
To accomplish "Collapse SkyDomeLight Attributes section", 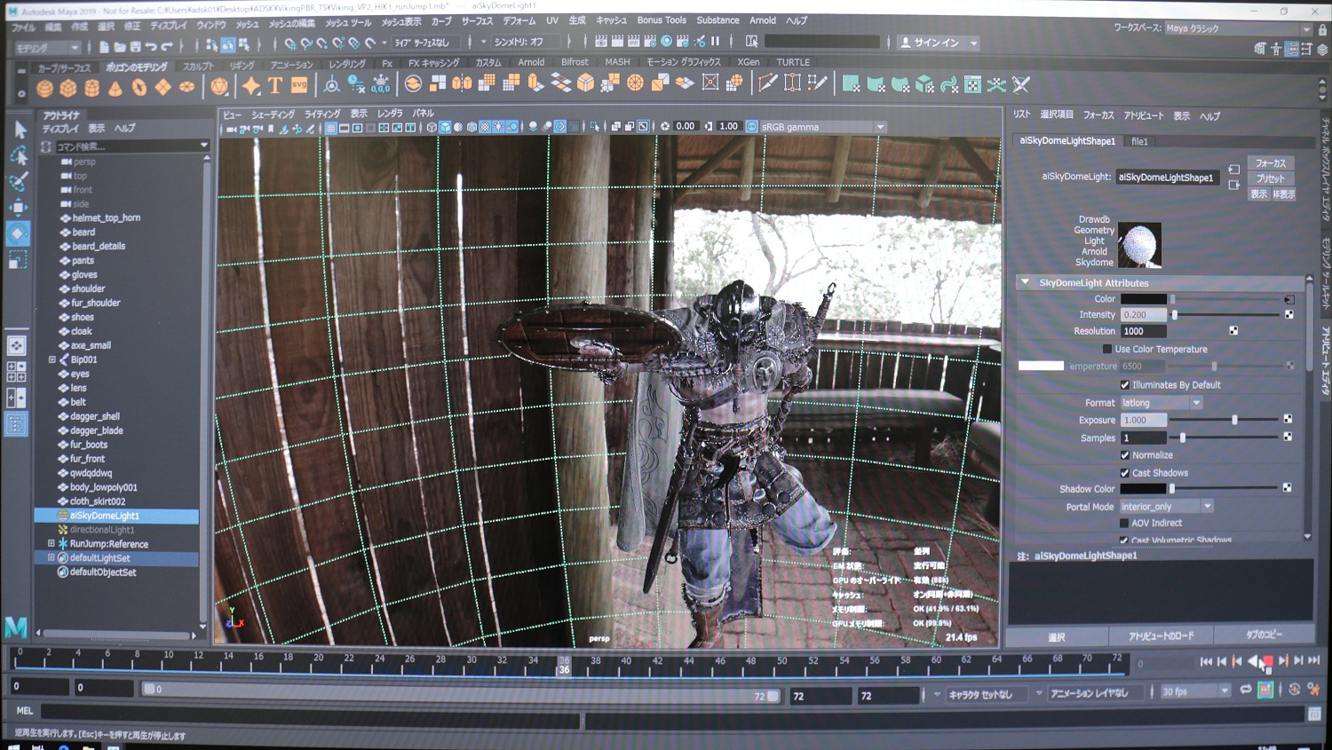I will tap(1026, 282).
